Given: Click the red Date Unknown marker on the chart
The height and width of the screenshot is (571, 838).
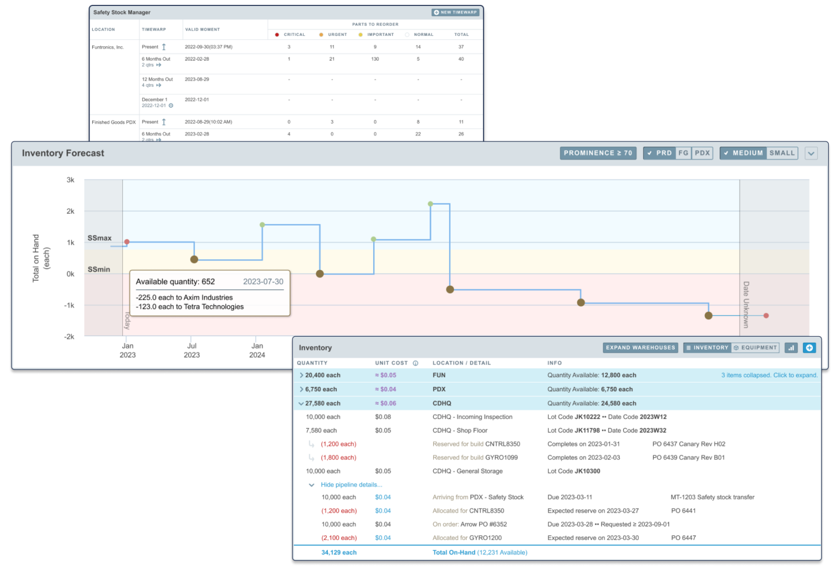Looking at the screenshot, I should [x=767, y=315].
